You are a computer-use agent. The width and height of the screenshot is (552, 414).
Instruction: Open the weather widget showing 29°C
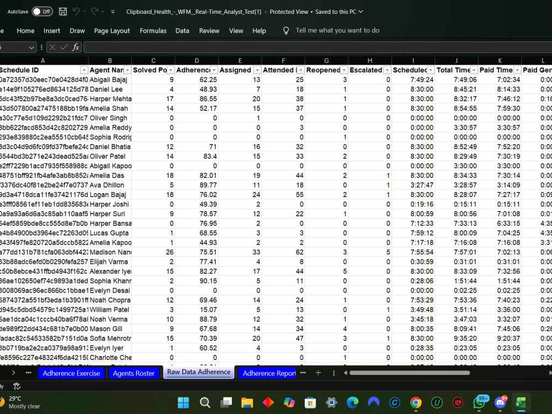click(21, 402)
